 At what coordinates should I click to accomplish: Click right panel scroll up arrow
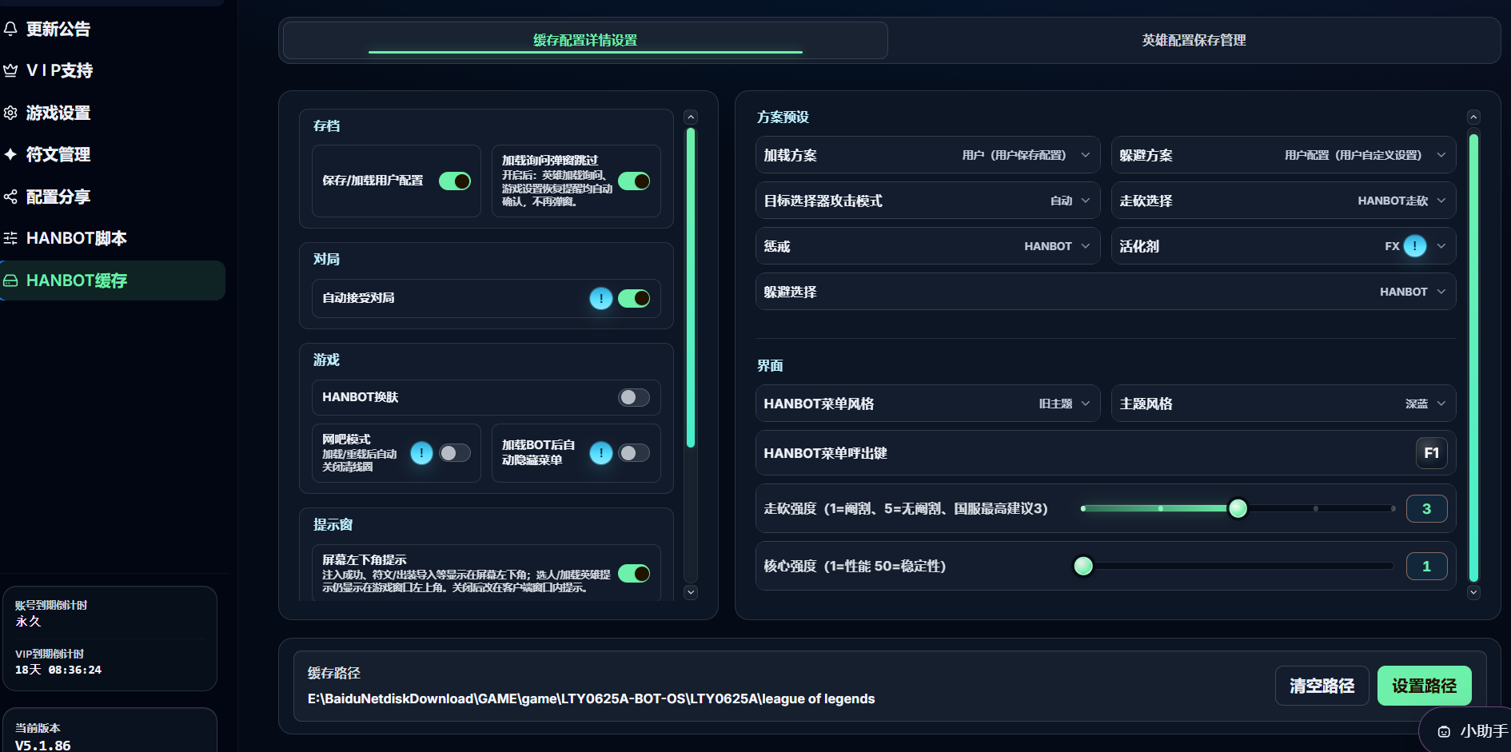[x=1473, y=117]
